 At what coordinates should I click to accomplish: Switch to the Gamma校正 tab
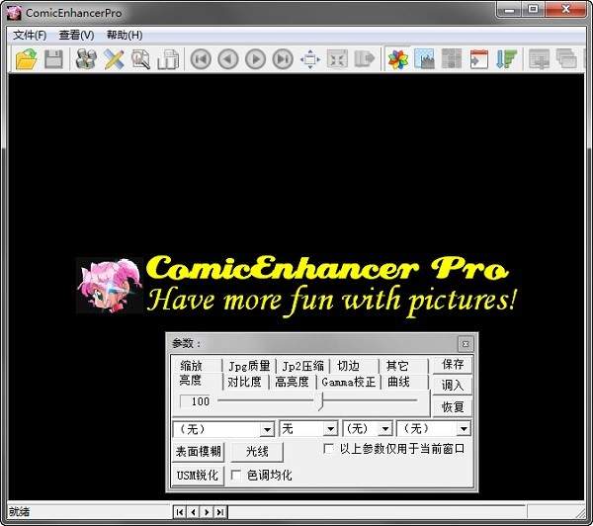348,382
